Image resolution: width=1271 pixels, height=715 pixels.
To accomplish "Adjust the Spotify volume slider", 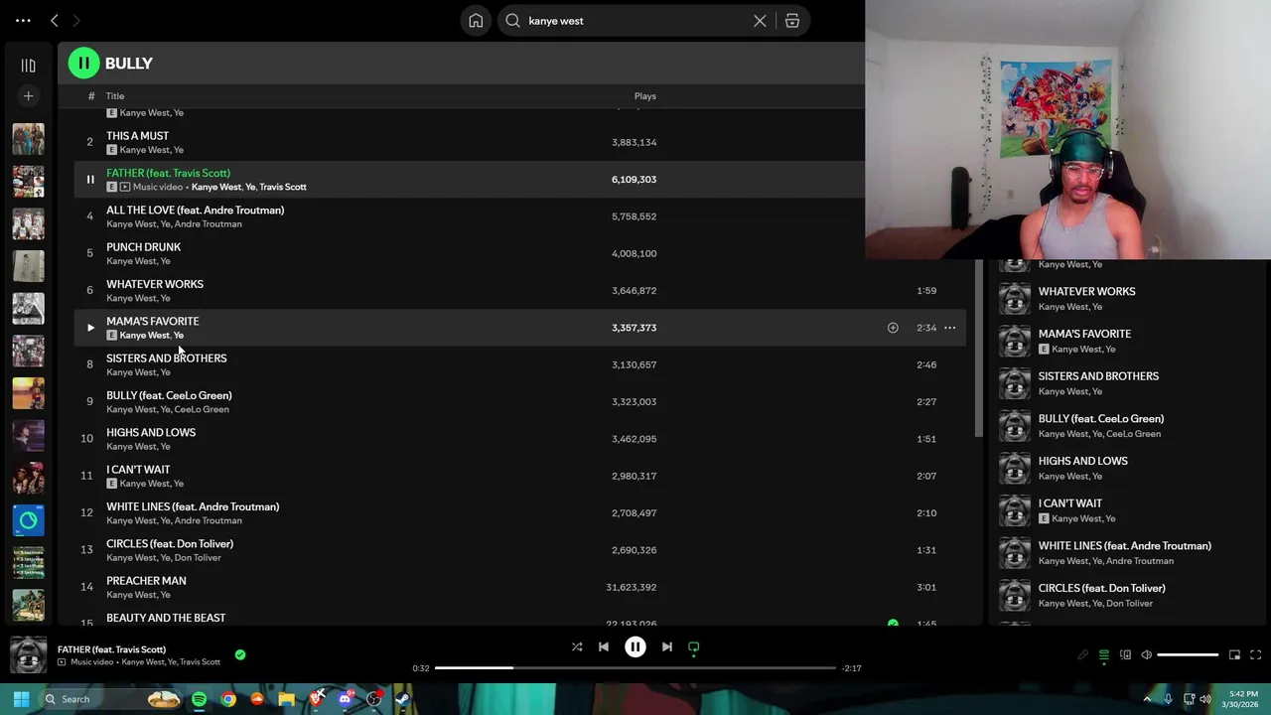I will click(x=1188, y=655).
